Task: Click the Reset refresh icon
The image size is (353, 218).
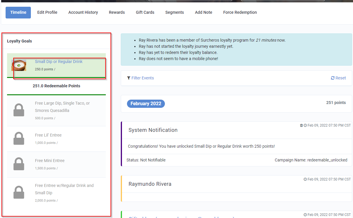Action: pos(333,78)
